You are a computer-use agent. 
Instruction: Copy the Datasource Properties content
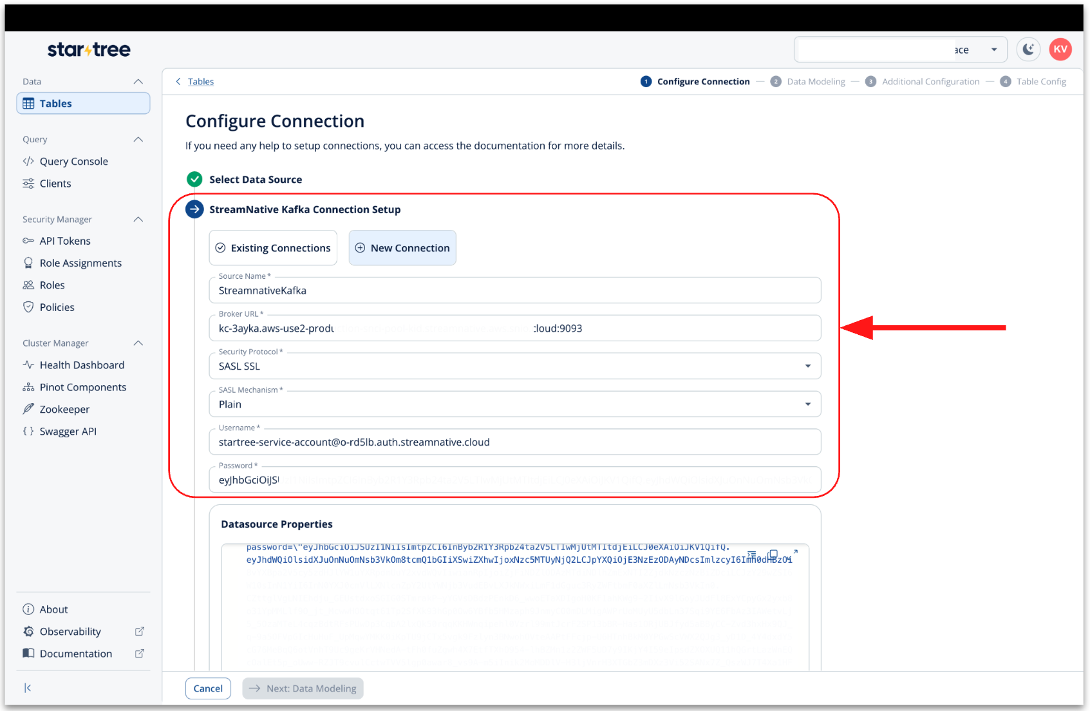pyautogui.click(x=773, y=554)
